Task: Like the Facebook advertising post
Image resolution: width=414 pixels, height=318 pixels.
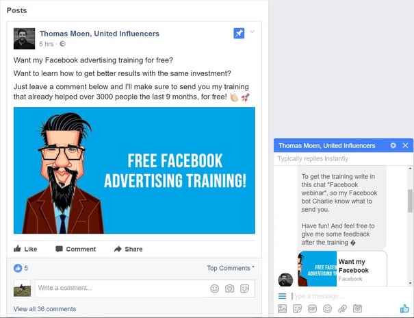Action: click(x=25, y=249)
